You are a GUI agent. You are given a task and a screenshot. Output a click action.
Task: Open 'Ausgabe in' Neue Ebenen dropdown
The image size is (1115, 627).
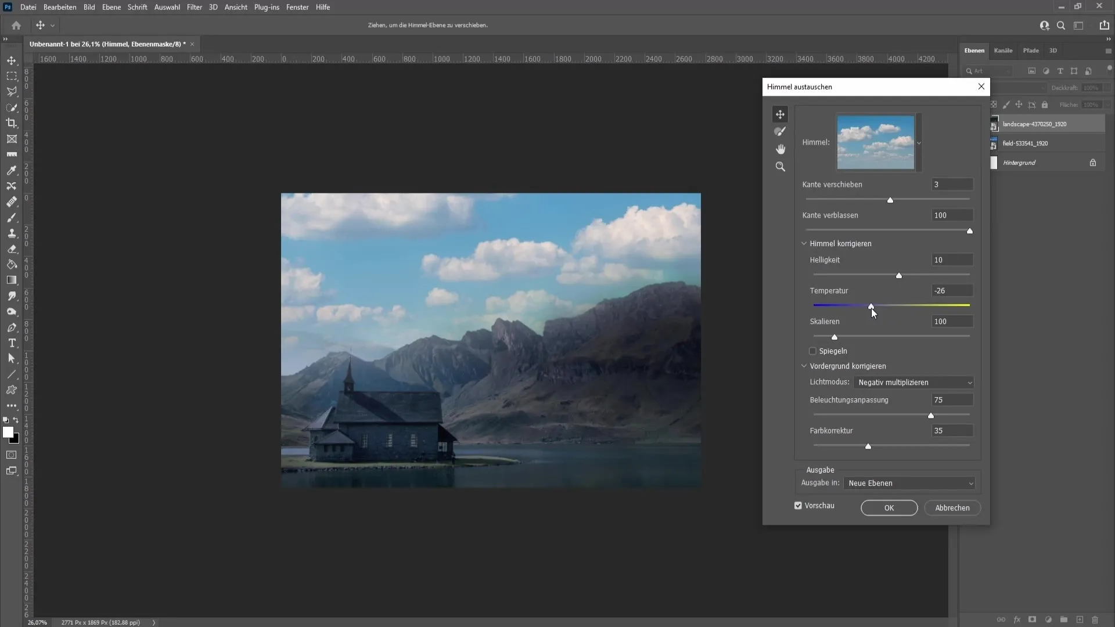click(909, 484)
